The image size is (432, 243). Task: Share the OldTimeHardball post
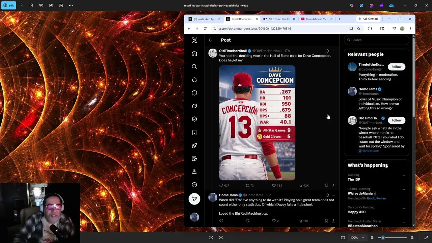coord(333,185)
